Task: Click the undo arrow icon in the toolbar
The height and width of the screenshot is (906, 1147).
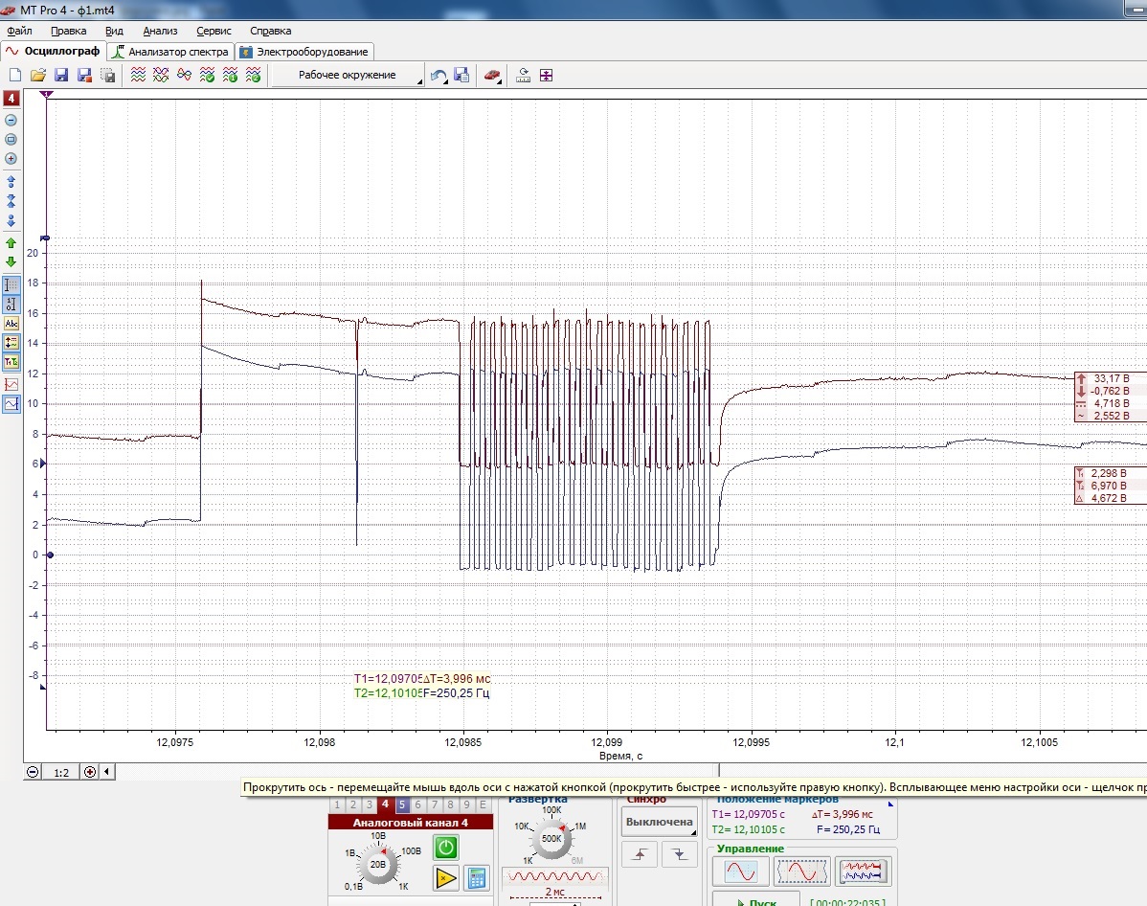Action: pos(439,76)
